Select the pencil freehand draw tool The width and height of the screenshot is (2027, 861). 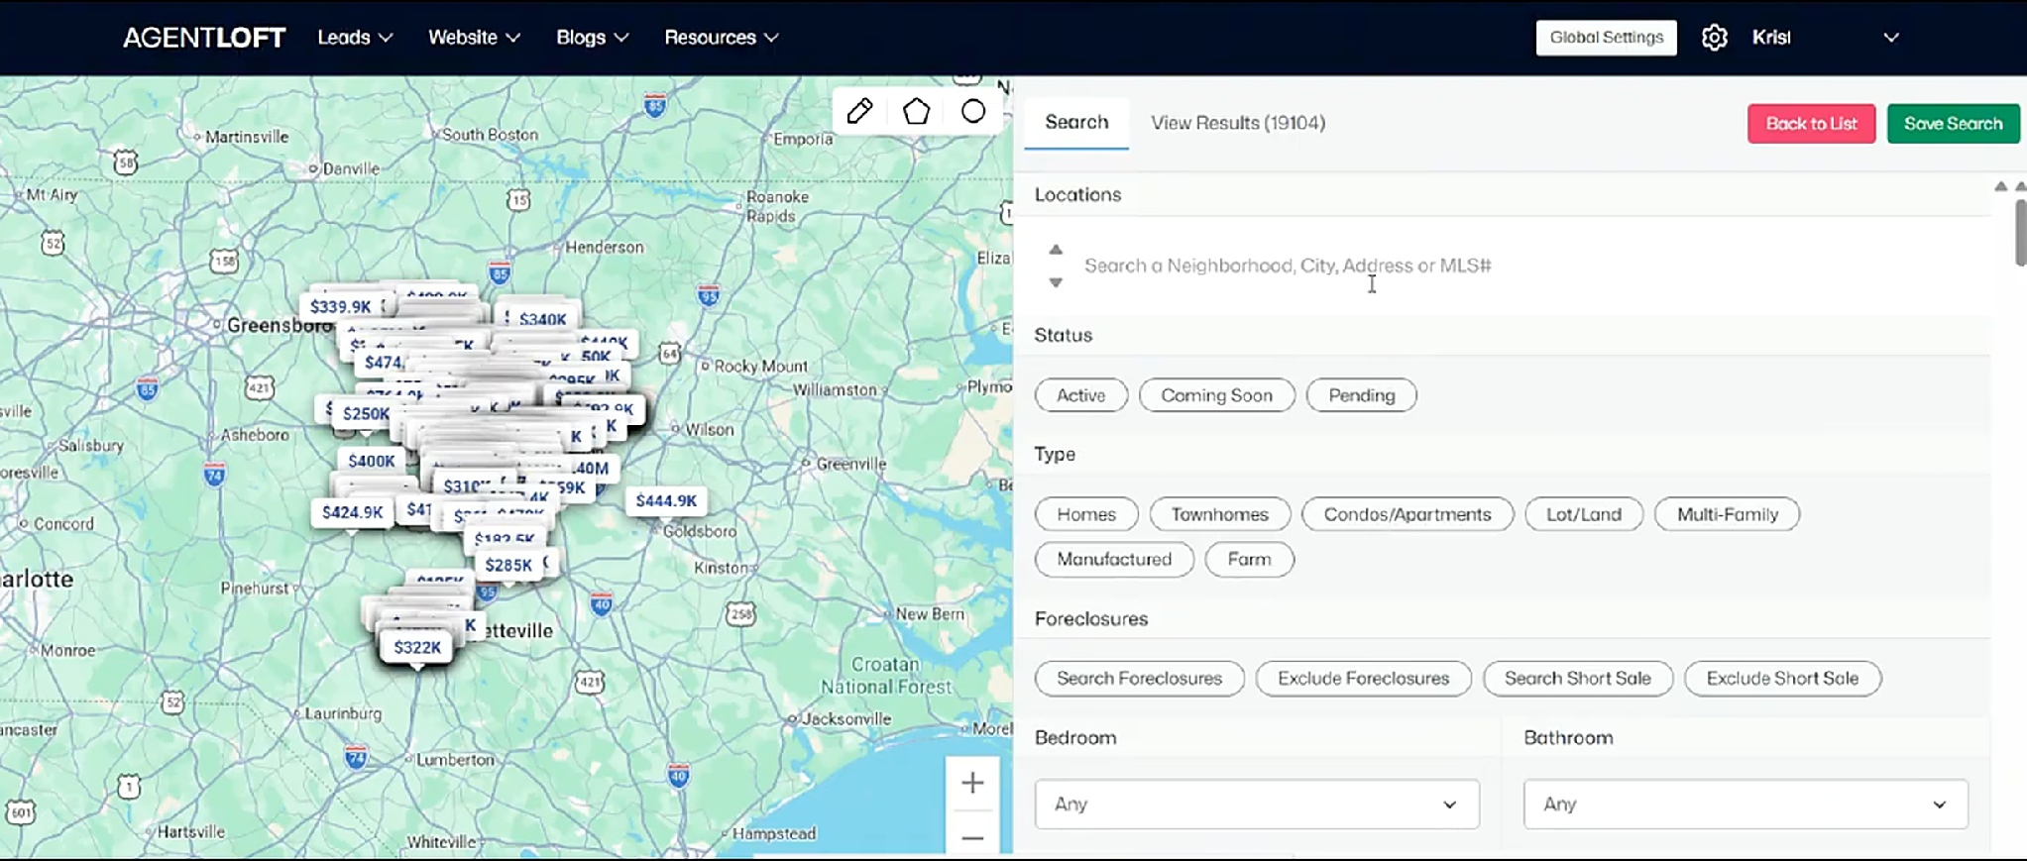click(x=859, y=111)
